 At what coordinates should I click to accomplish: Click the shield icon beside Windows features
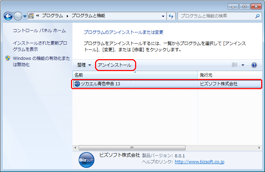tap(8, 58)
